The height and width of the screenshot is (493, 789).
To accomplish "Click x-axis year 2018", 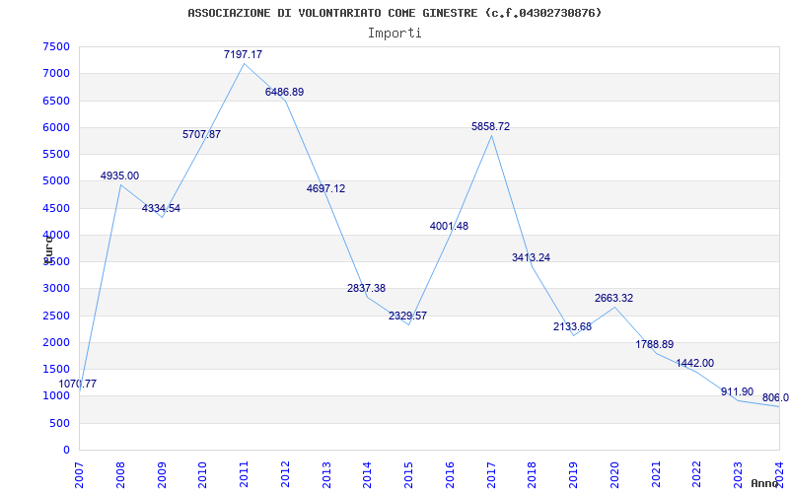I will coord(533,474).
